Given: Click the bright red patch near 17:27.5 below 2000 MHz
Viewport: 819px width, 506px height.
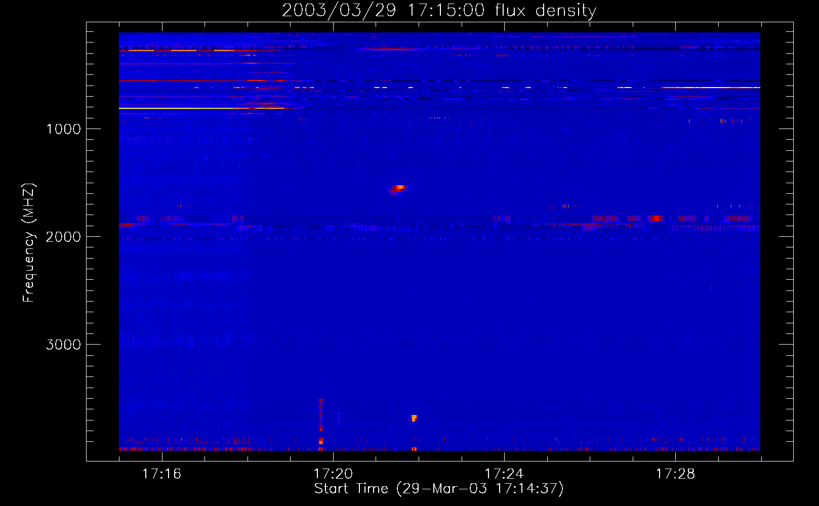Looking at the screenshot, I should click(x=657, y=218).
